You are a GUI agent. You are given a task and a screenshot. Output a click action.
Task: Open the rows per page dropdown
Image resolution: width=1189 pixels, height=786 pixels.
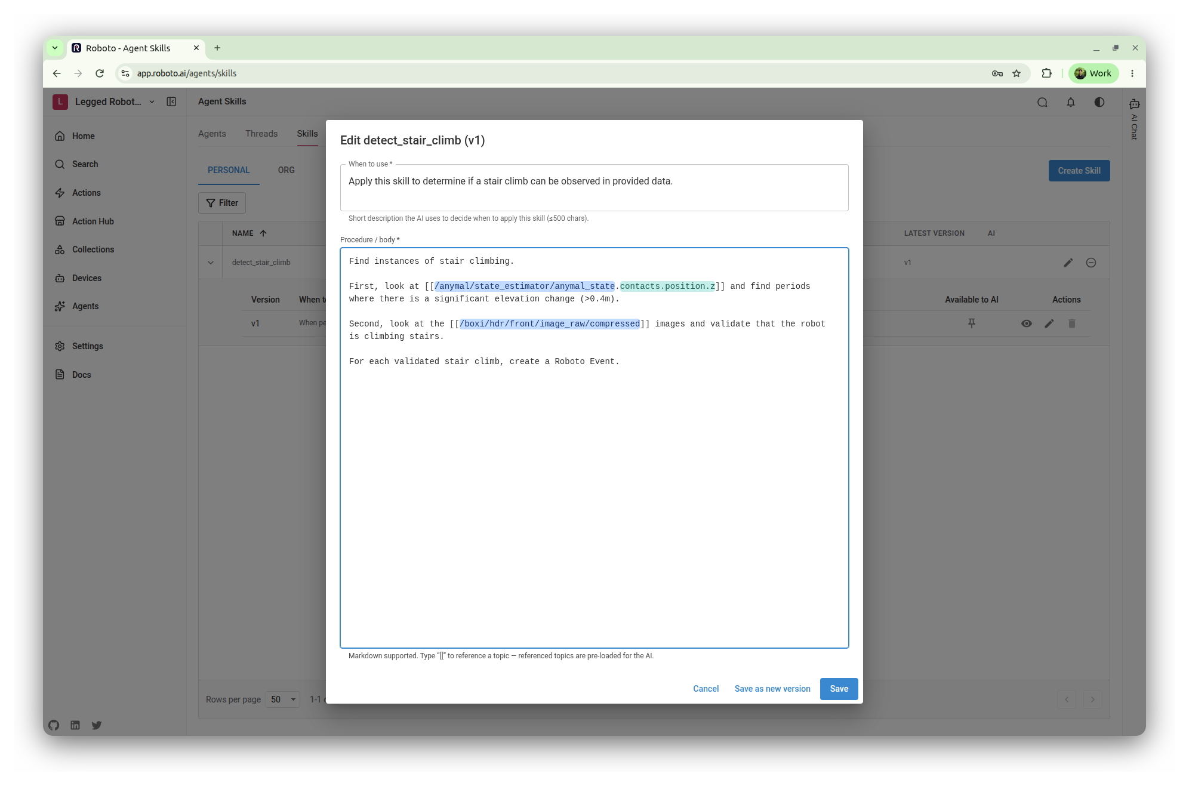[283, 699]
